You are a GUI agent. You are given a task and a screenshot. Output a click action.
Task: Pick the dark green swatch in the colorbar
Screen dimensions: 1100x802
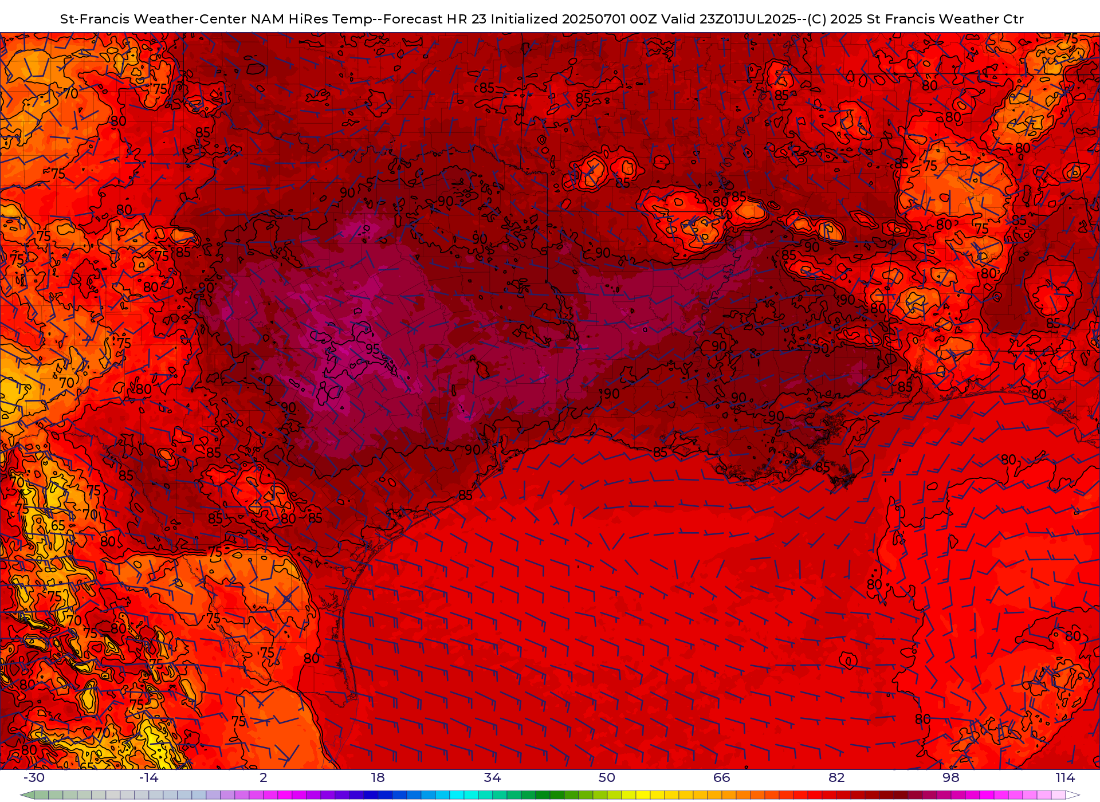[557, 795]
